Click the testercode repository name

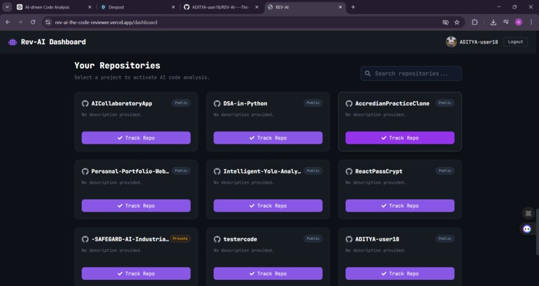coord(240,239)
